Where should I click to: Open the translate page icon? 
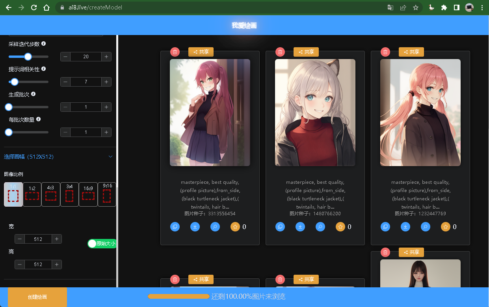[x=390, y=7]
